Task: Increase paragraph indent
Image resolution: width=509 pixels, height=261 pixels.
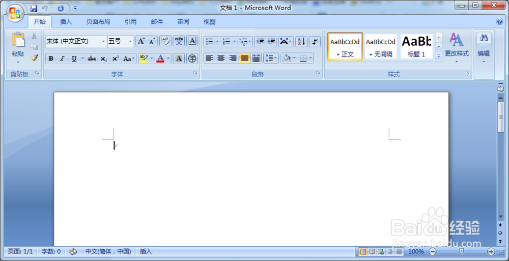Action: 271,41
